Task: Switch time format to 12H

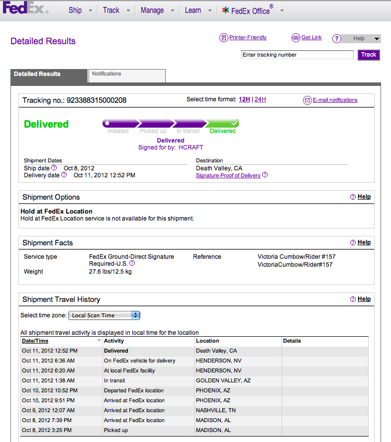Action: 244,99
